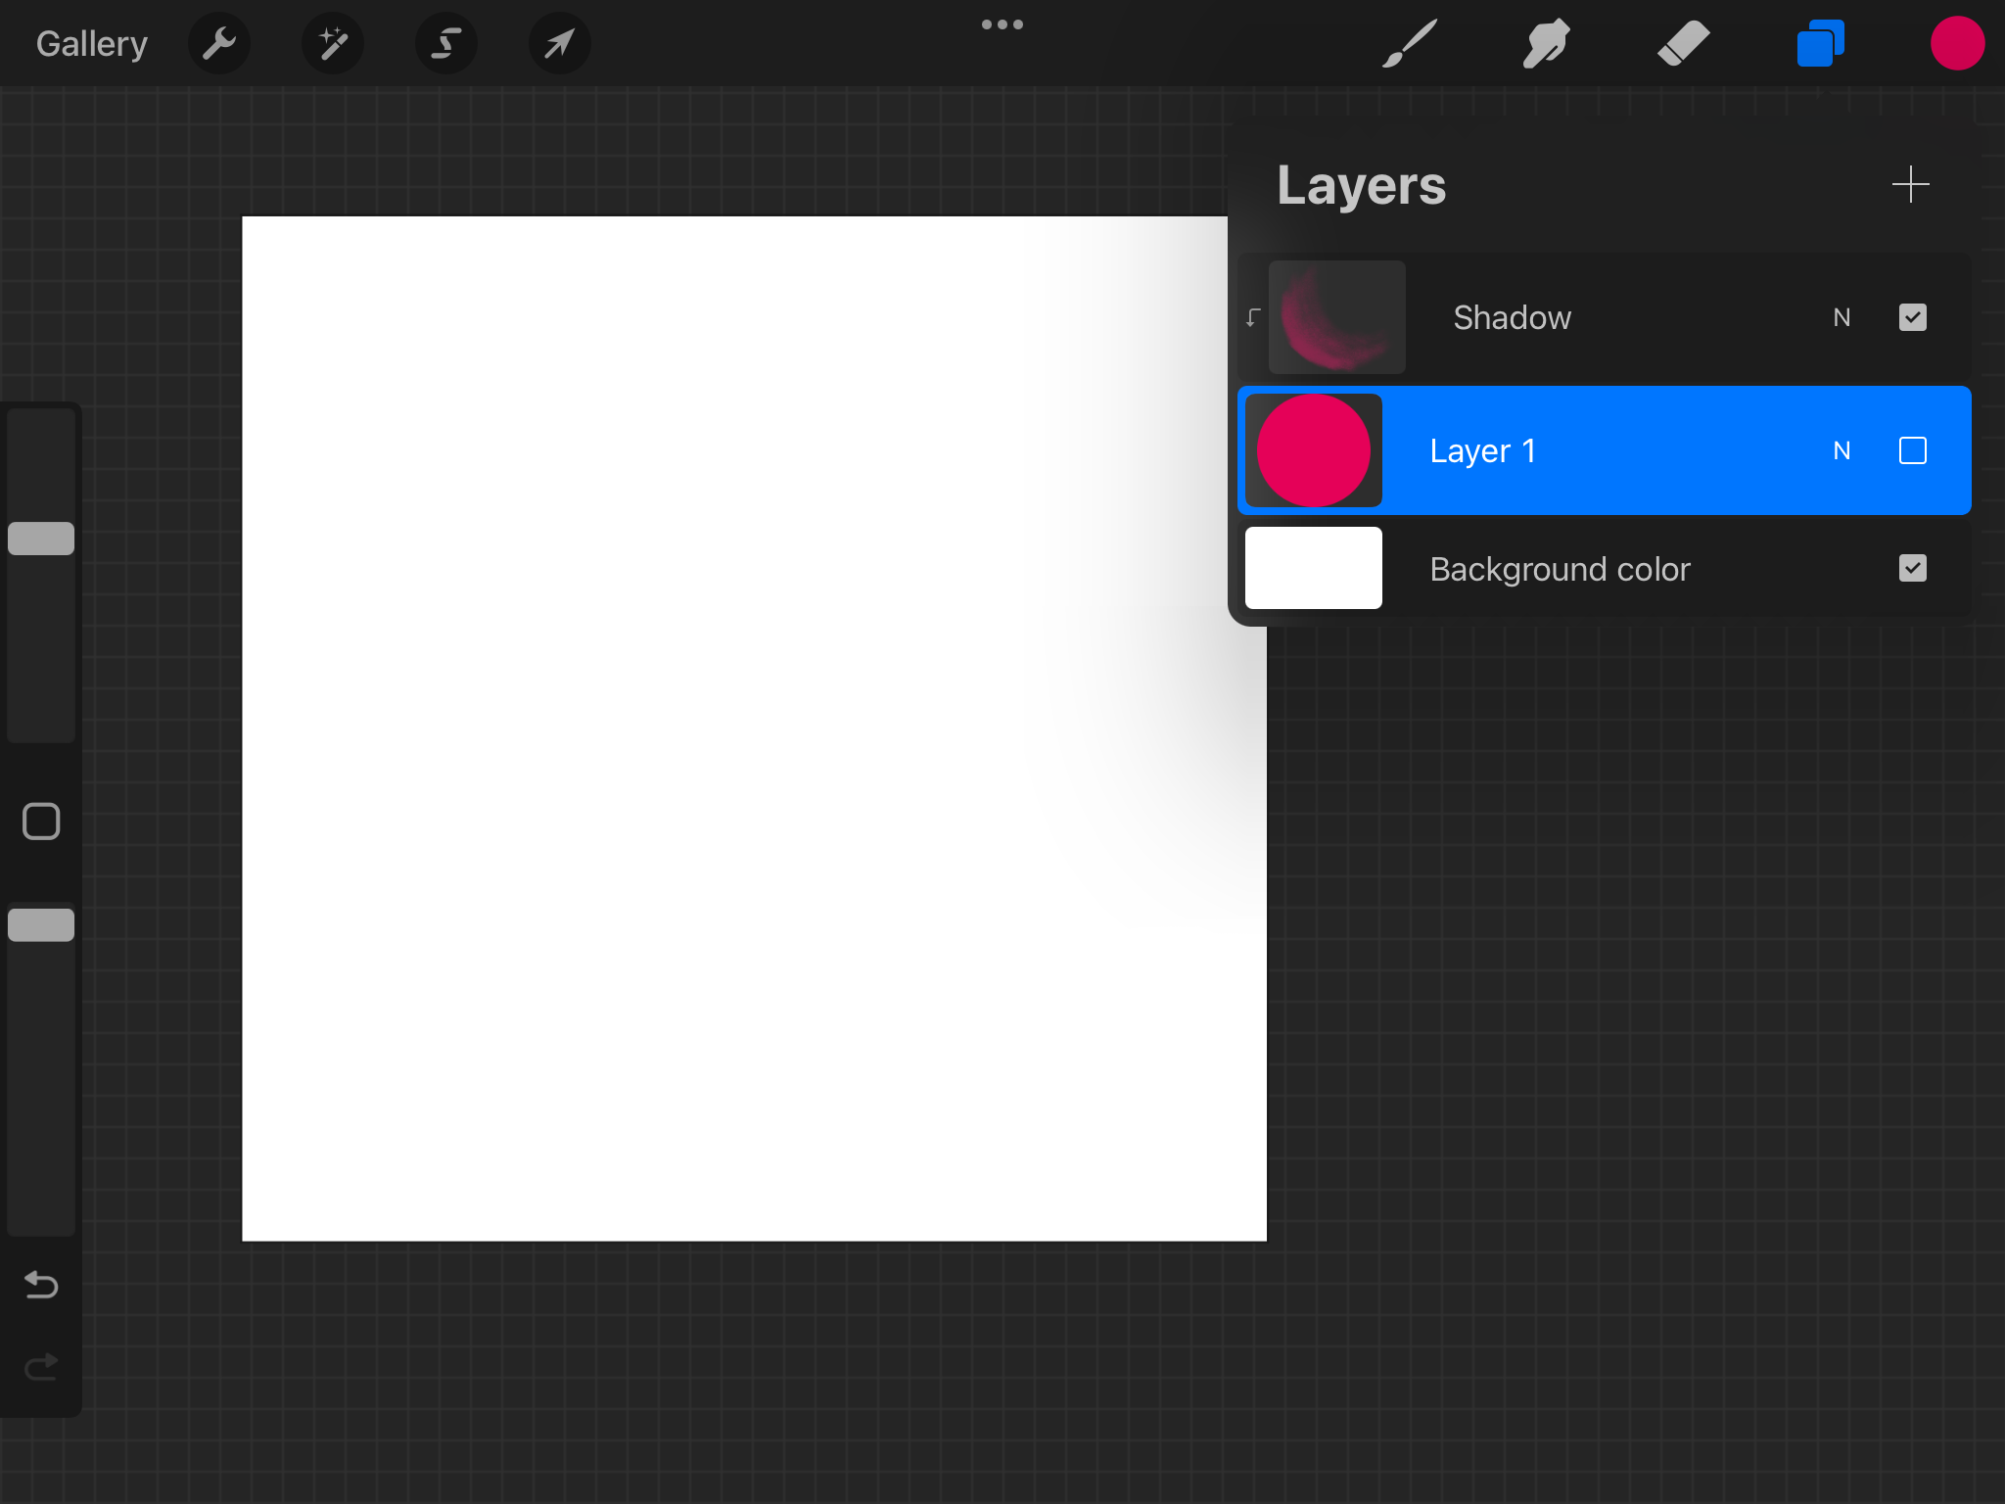Viewport: 2005px width, 1504px height.
Task: Select the Eraser tool
Action: click(x=1683, y=43)
